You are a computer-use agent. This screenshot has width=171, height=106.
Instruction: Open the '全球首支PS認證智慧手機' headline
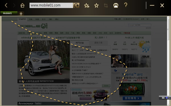(x=68, y=38)
